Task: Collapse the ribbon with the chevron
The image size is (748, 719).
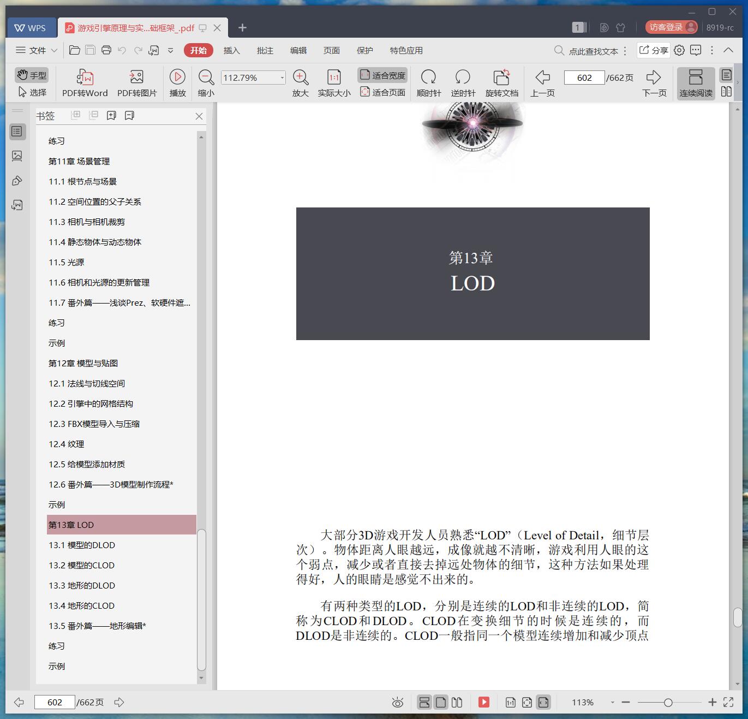Action: (x=728, y=50)
